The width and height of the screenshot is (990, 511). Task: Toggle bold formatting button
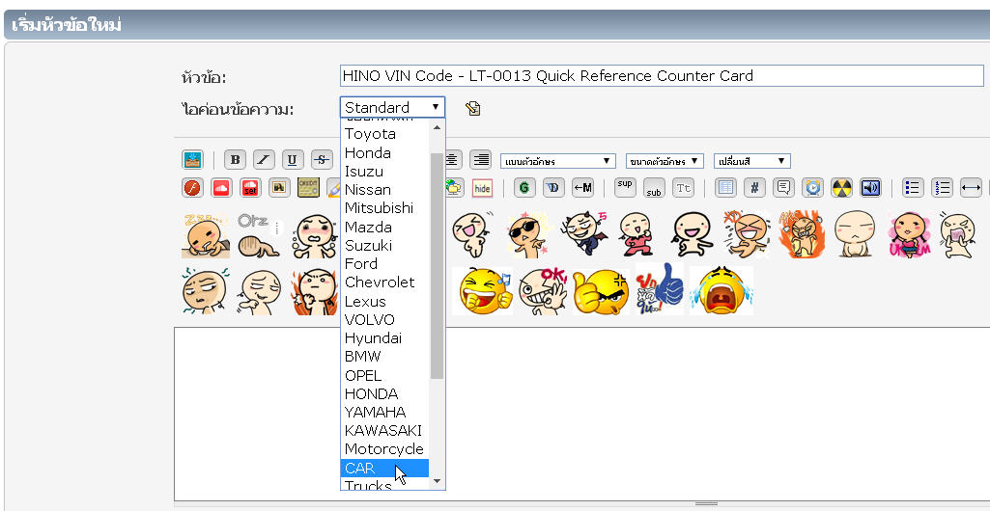click(x=235, y=160)
